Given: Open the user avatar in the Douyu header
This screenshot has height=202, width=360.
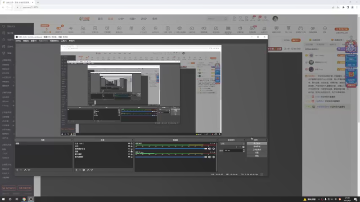Looking at the screenshot, I should point(275,18).
